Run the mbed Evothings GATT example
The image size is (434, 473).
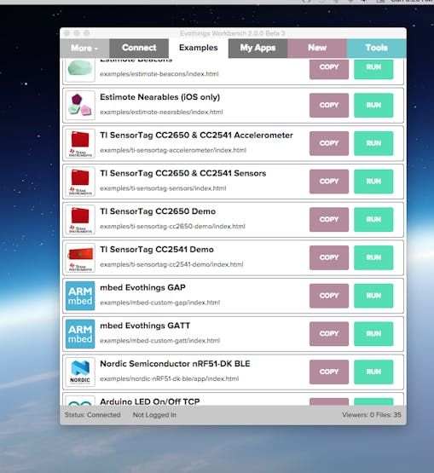click(x=373, y=333)
